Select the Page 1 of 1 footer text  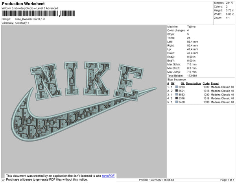[x=227, y=180]
